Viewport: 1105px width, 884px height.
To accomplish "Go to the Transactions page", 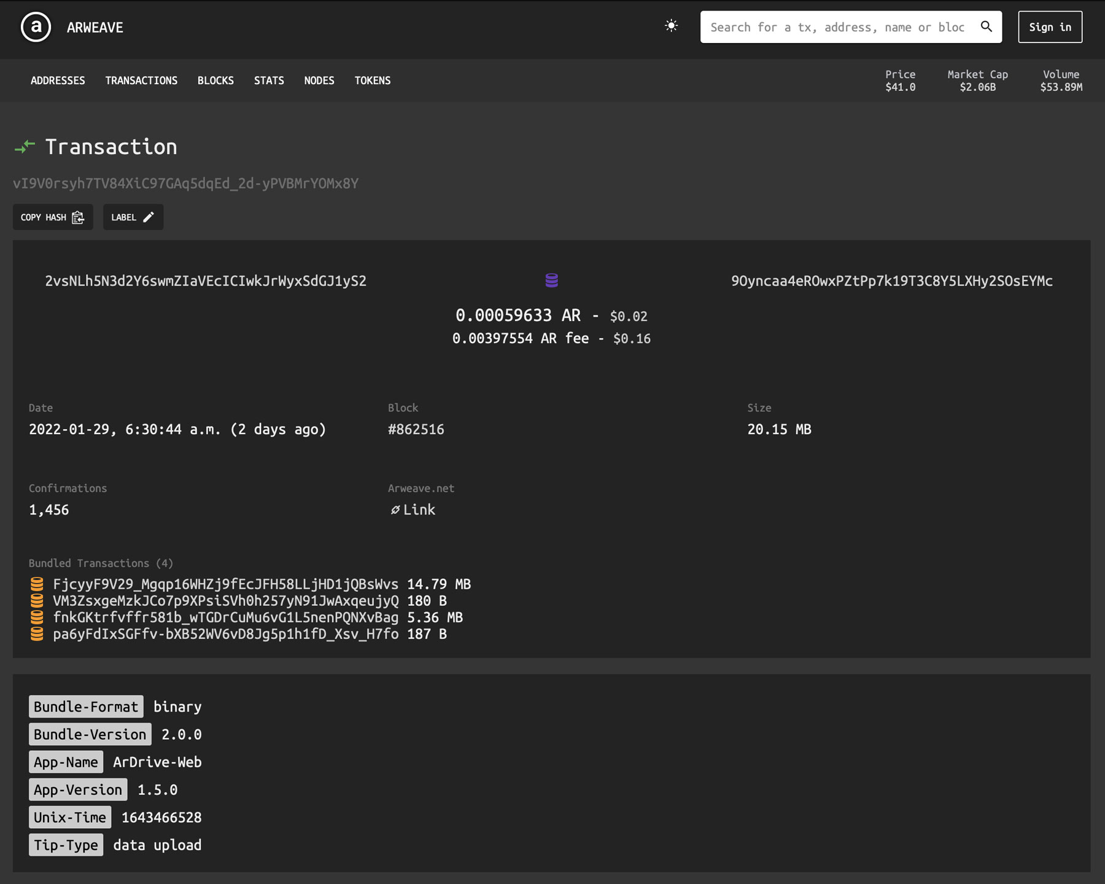I will coord(141,80).
